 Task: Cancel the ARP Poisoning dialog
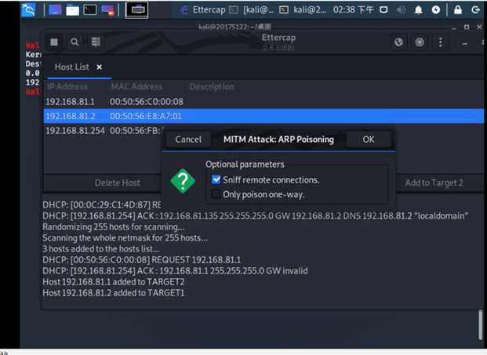188,139
